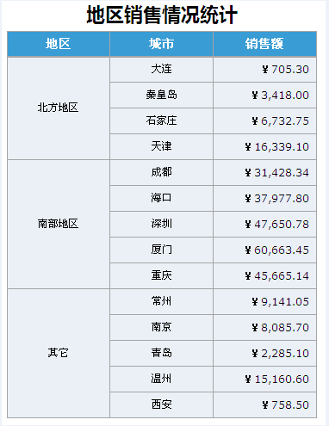Click the 城市 column header
Screen dimensions: 329x426
(161, 44)
